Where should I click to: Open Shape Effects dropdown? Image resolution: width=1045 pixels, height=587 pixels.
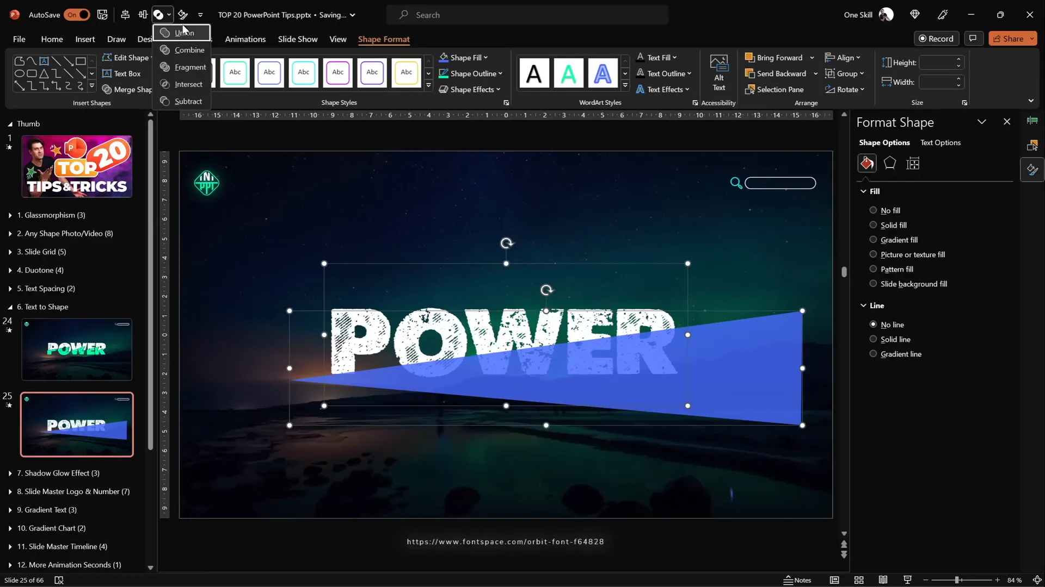pyautogui.click(x=469, y=90)
